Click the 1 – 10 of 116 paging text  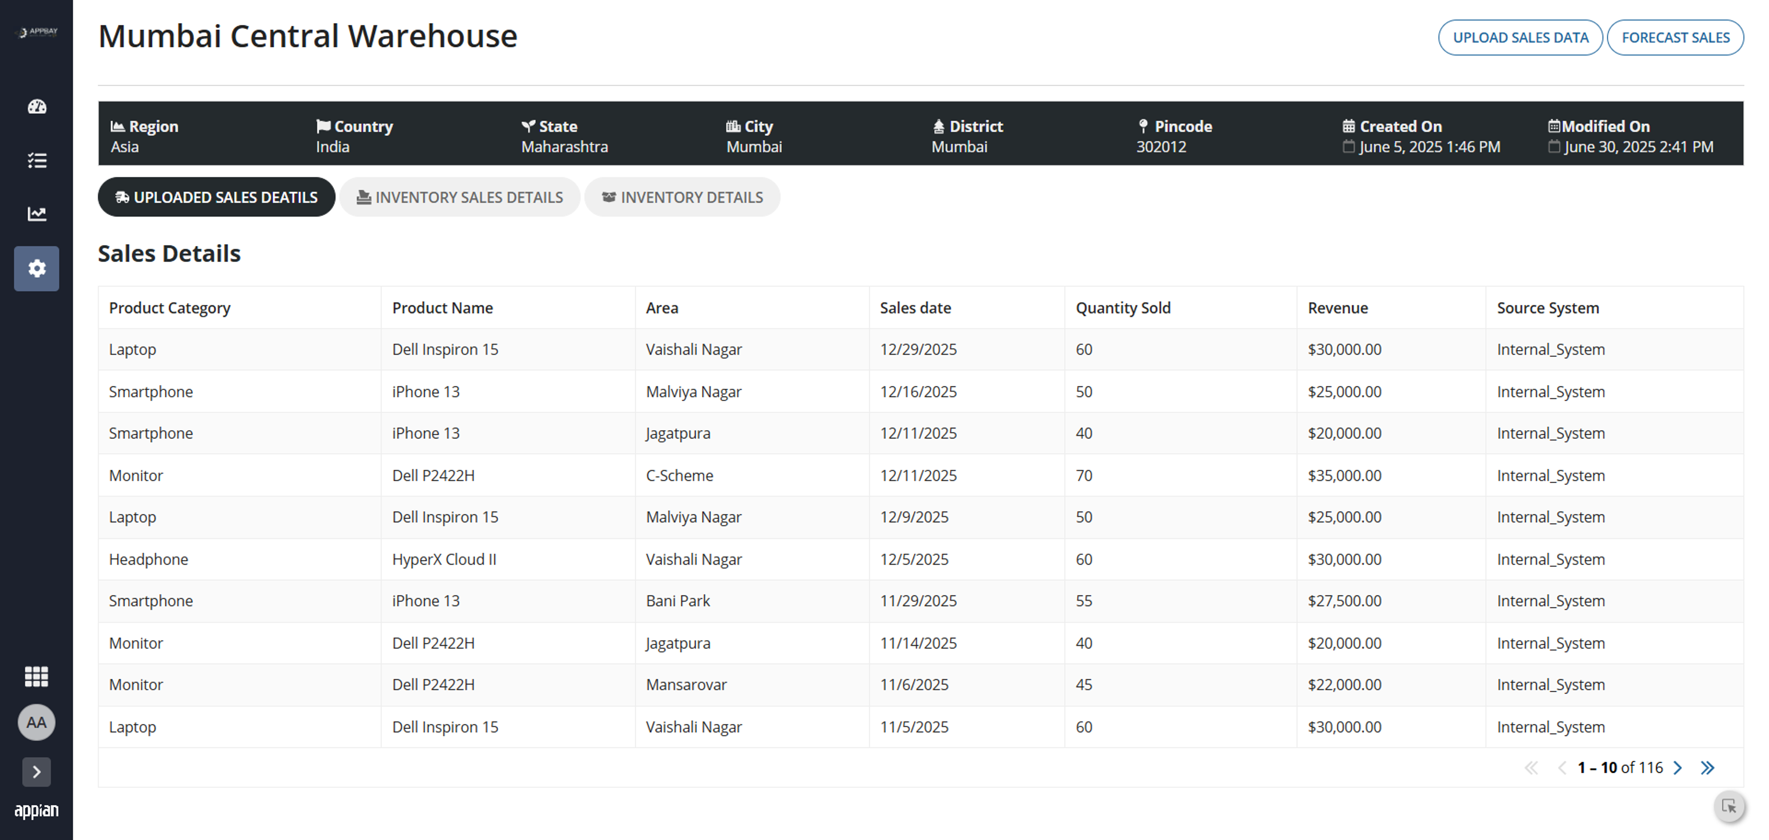[1620, 768]
